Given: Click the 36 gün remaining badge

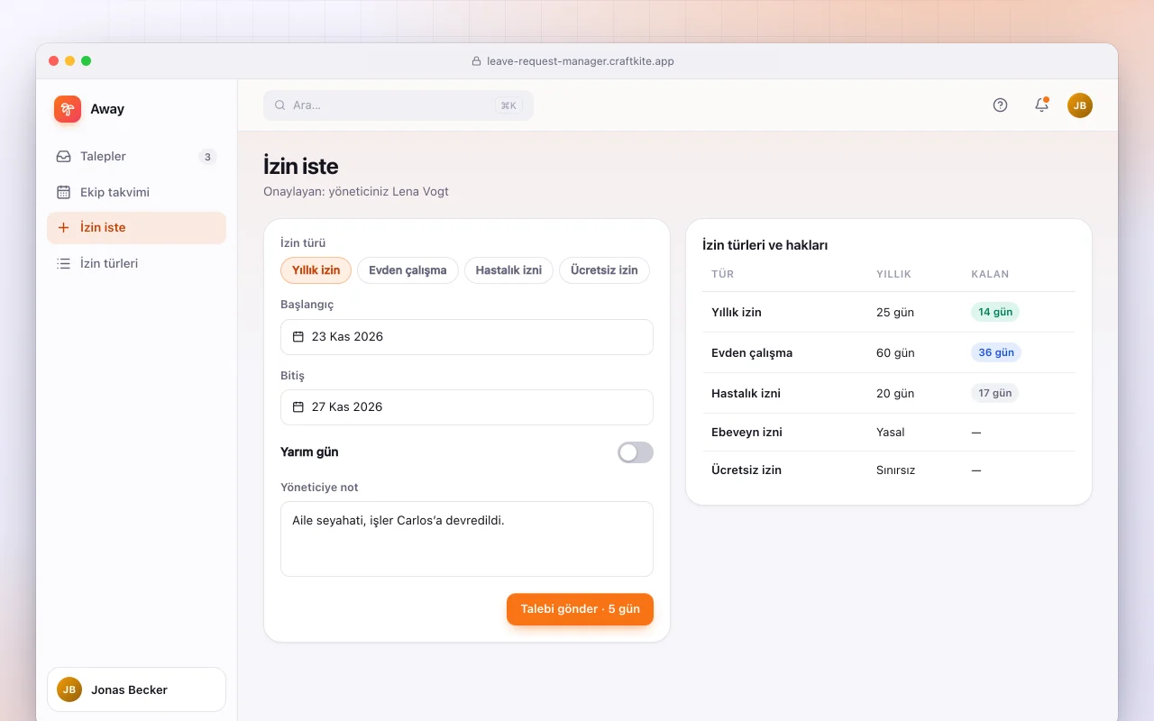Looking at the screenshot, I should pos(996,352).
